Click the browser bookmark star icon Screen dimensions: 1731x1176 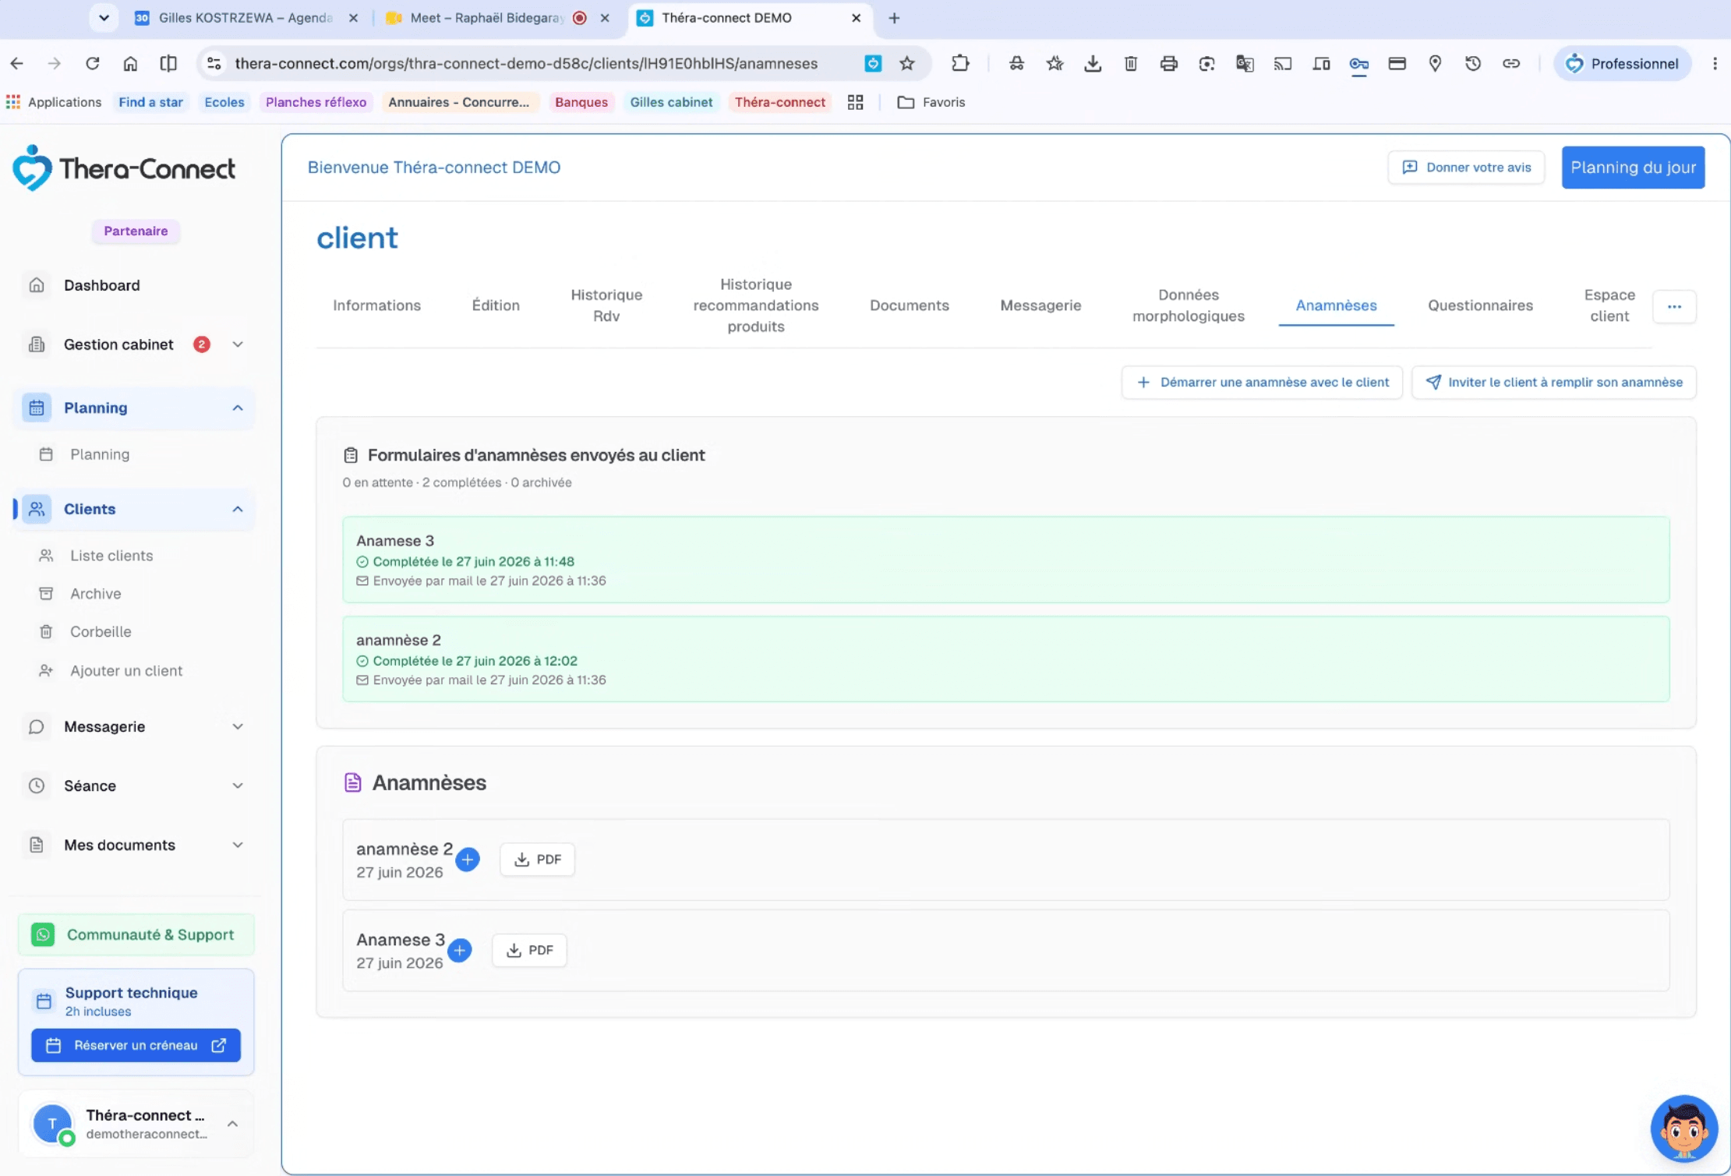(x=907, y=63)
